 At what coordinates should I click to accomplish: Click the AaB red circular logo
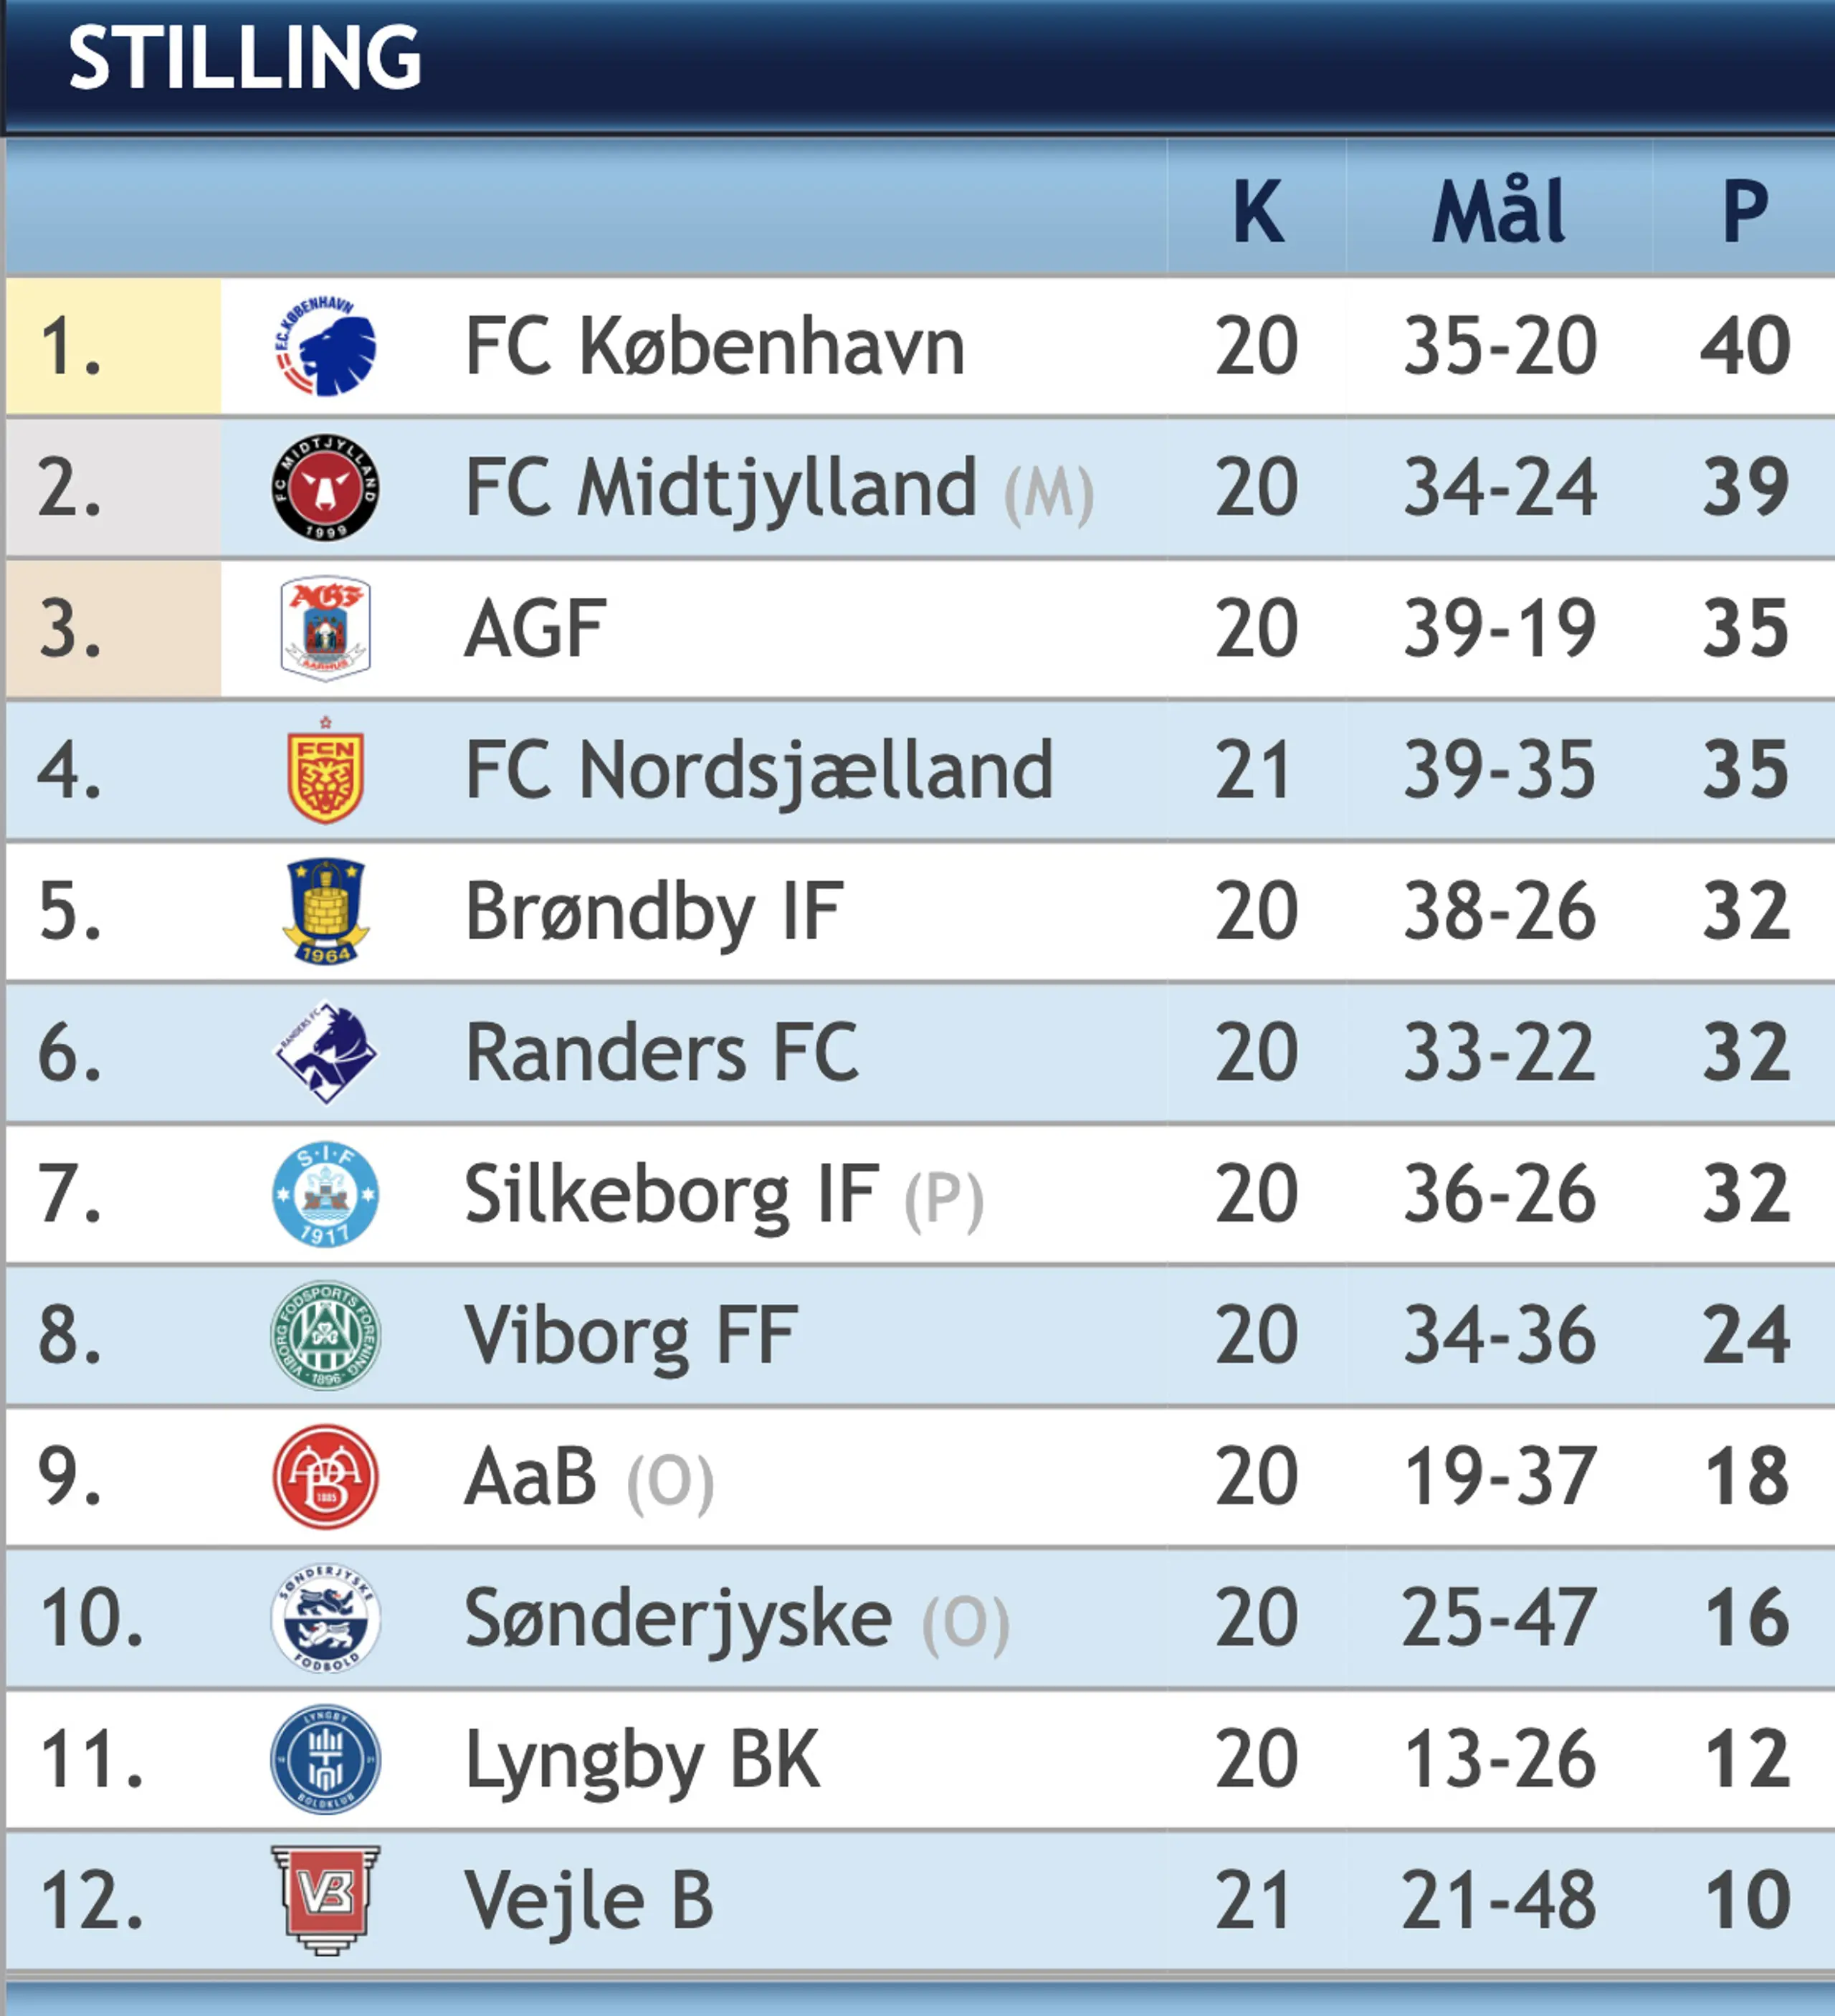[325, 1477]
